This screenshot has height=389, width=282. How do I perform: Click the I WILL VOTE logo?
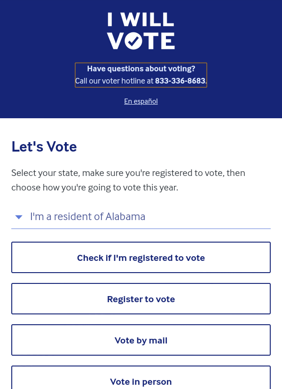141,31
